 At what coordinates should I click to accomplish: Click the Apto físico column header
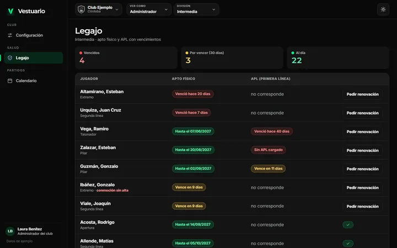[184, 79]
